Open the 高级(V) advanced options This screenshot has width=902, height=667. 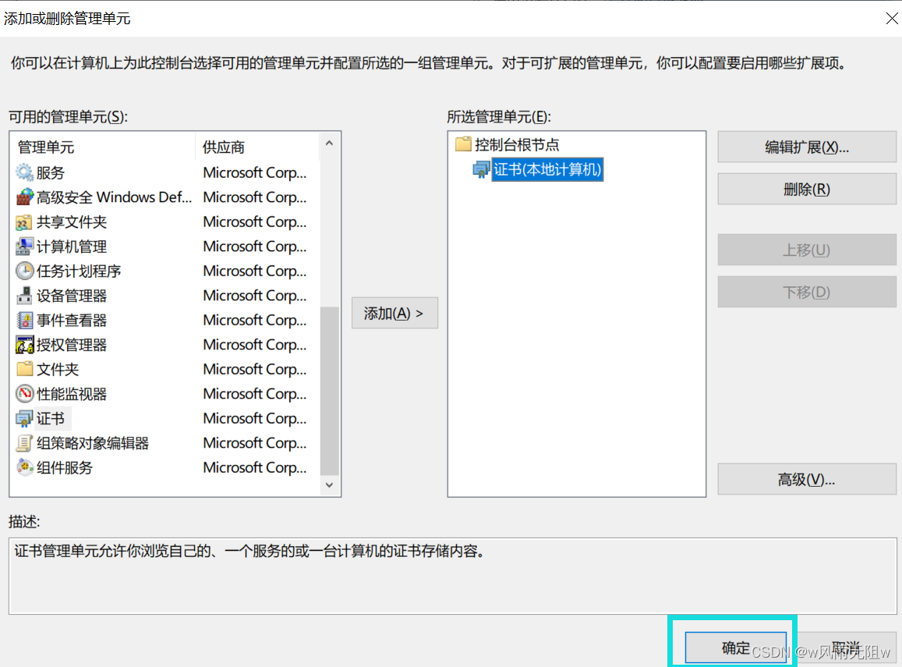806,478
